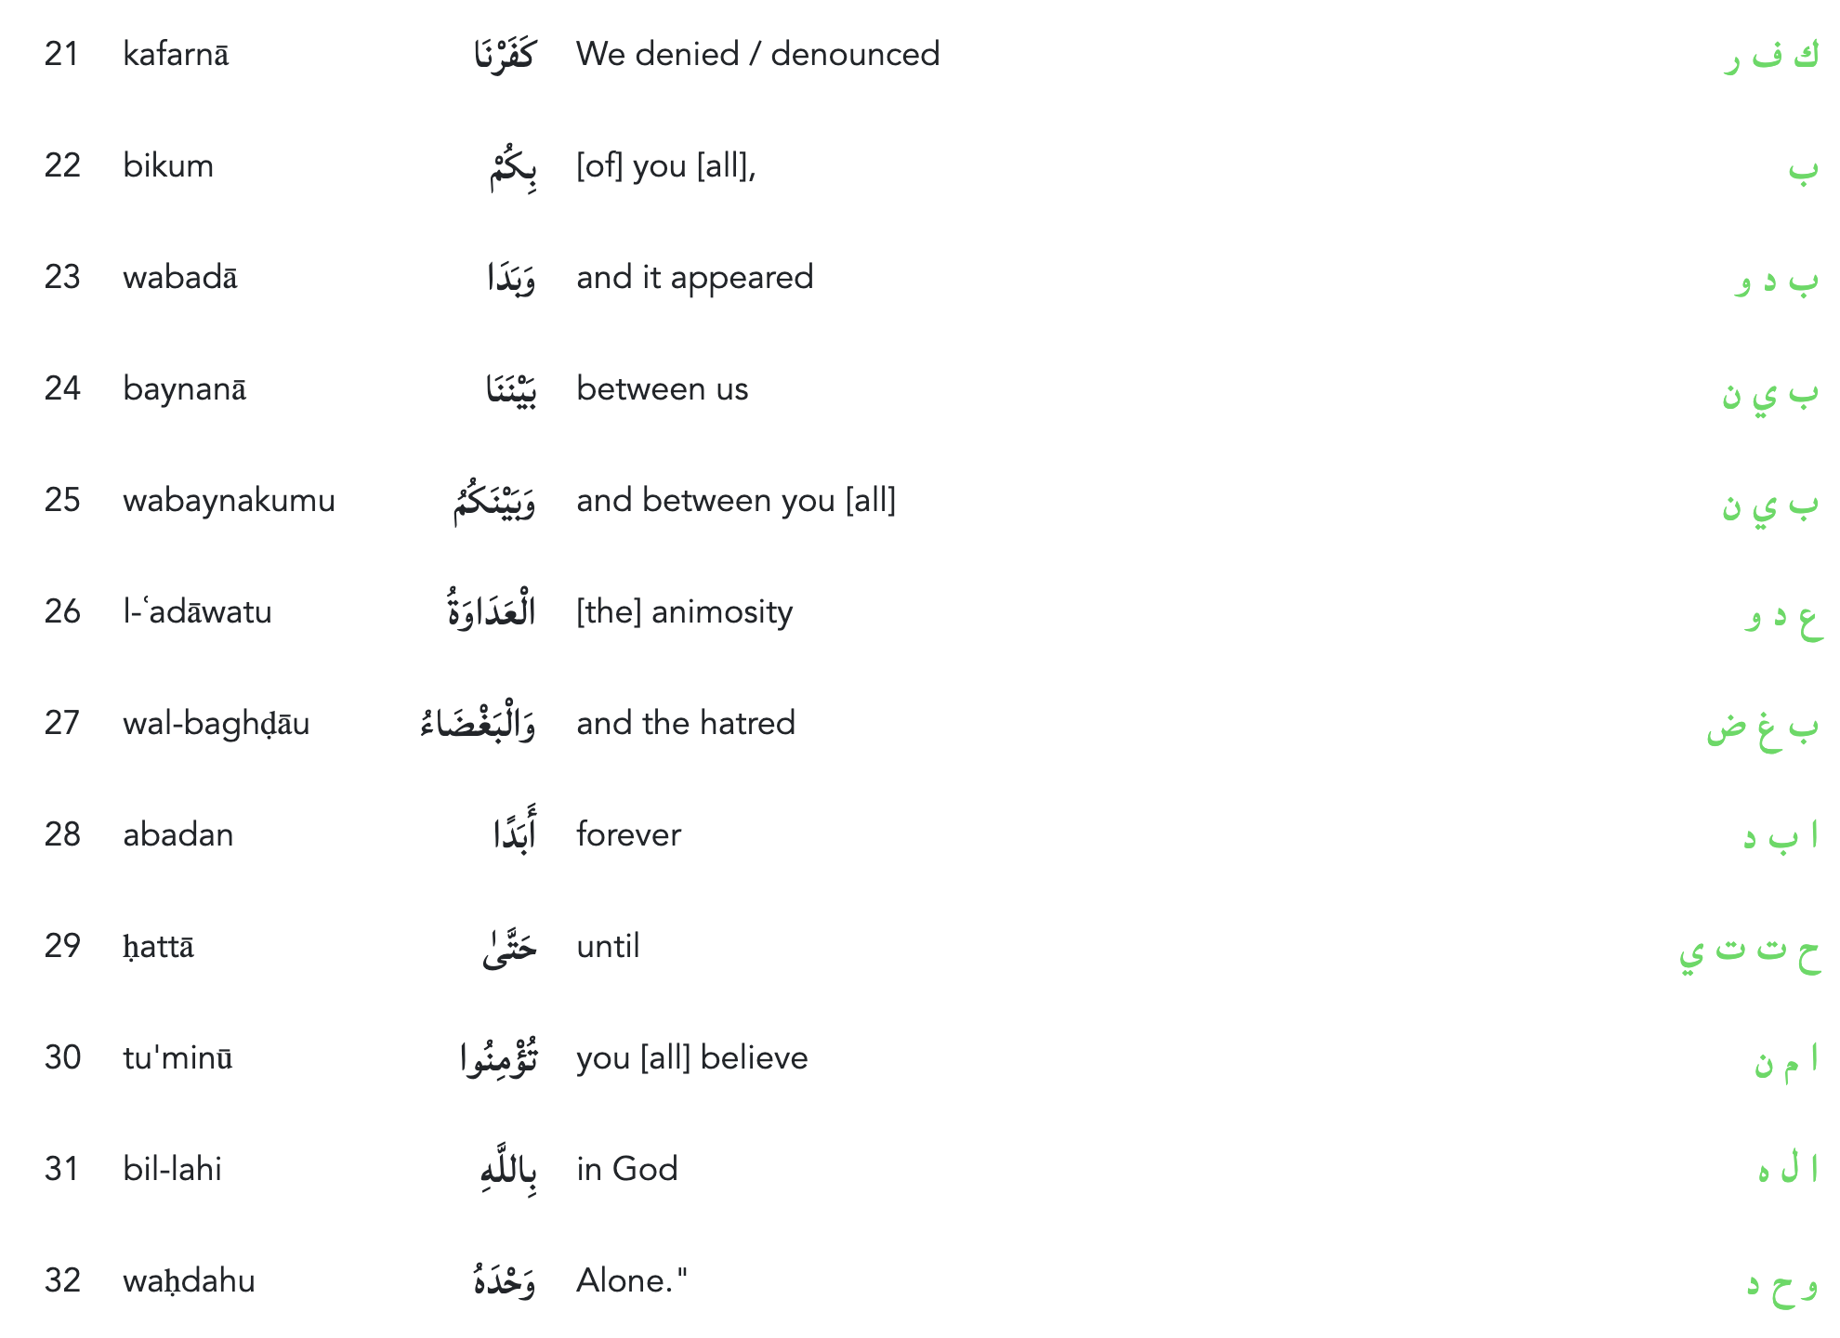The image size is (1840, 1338).
Task: Click the translation "you [all] believe"
Action: click(691, 1058)
